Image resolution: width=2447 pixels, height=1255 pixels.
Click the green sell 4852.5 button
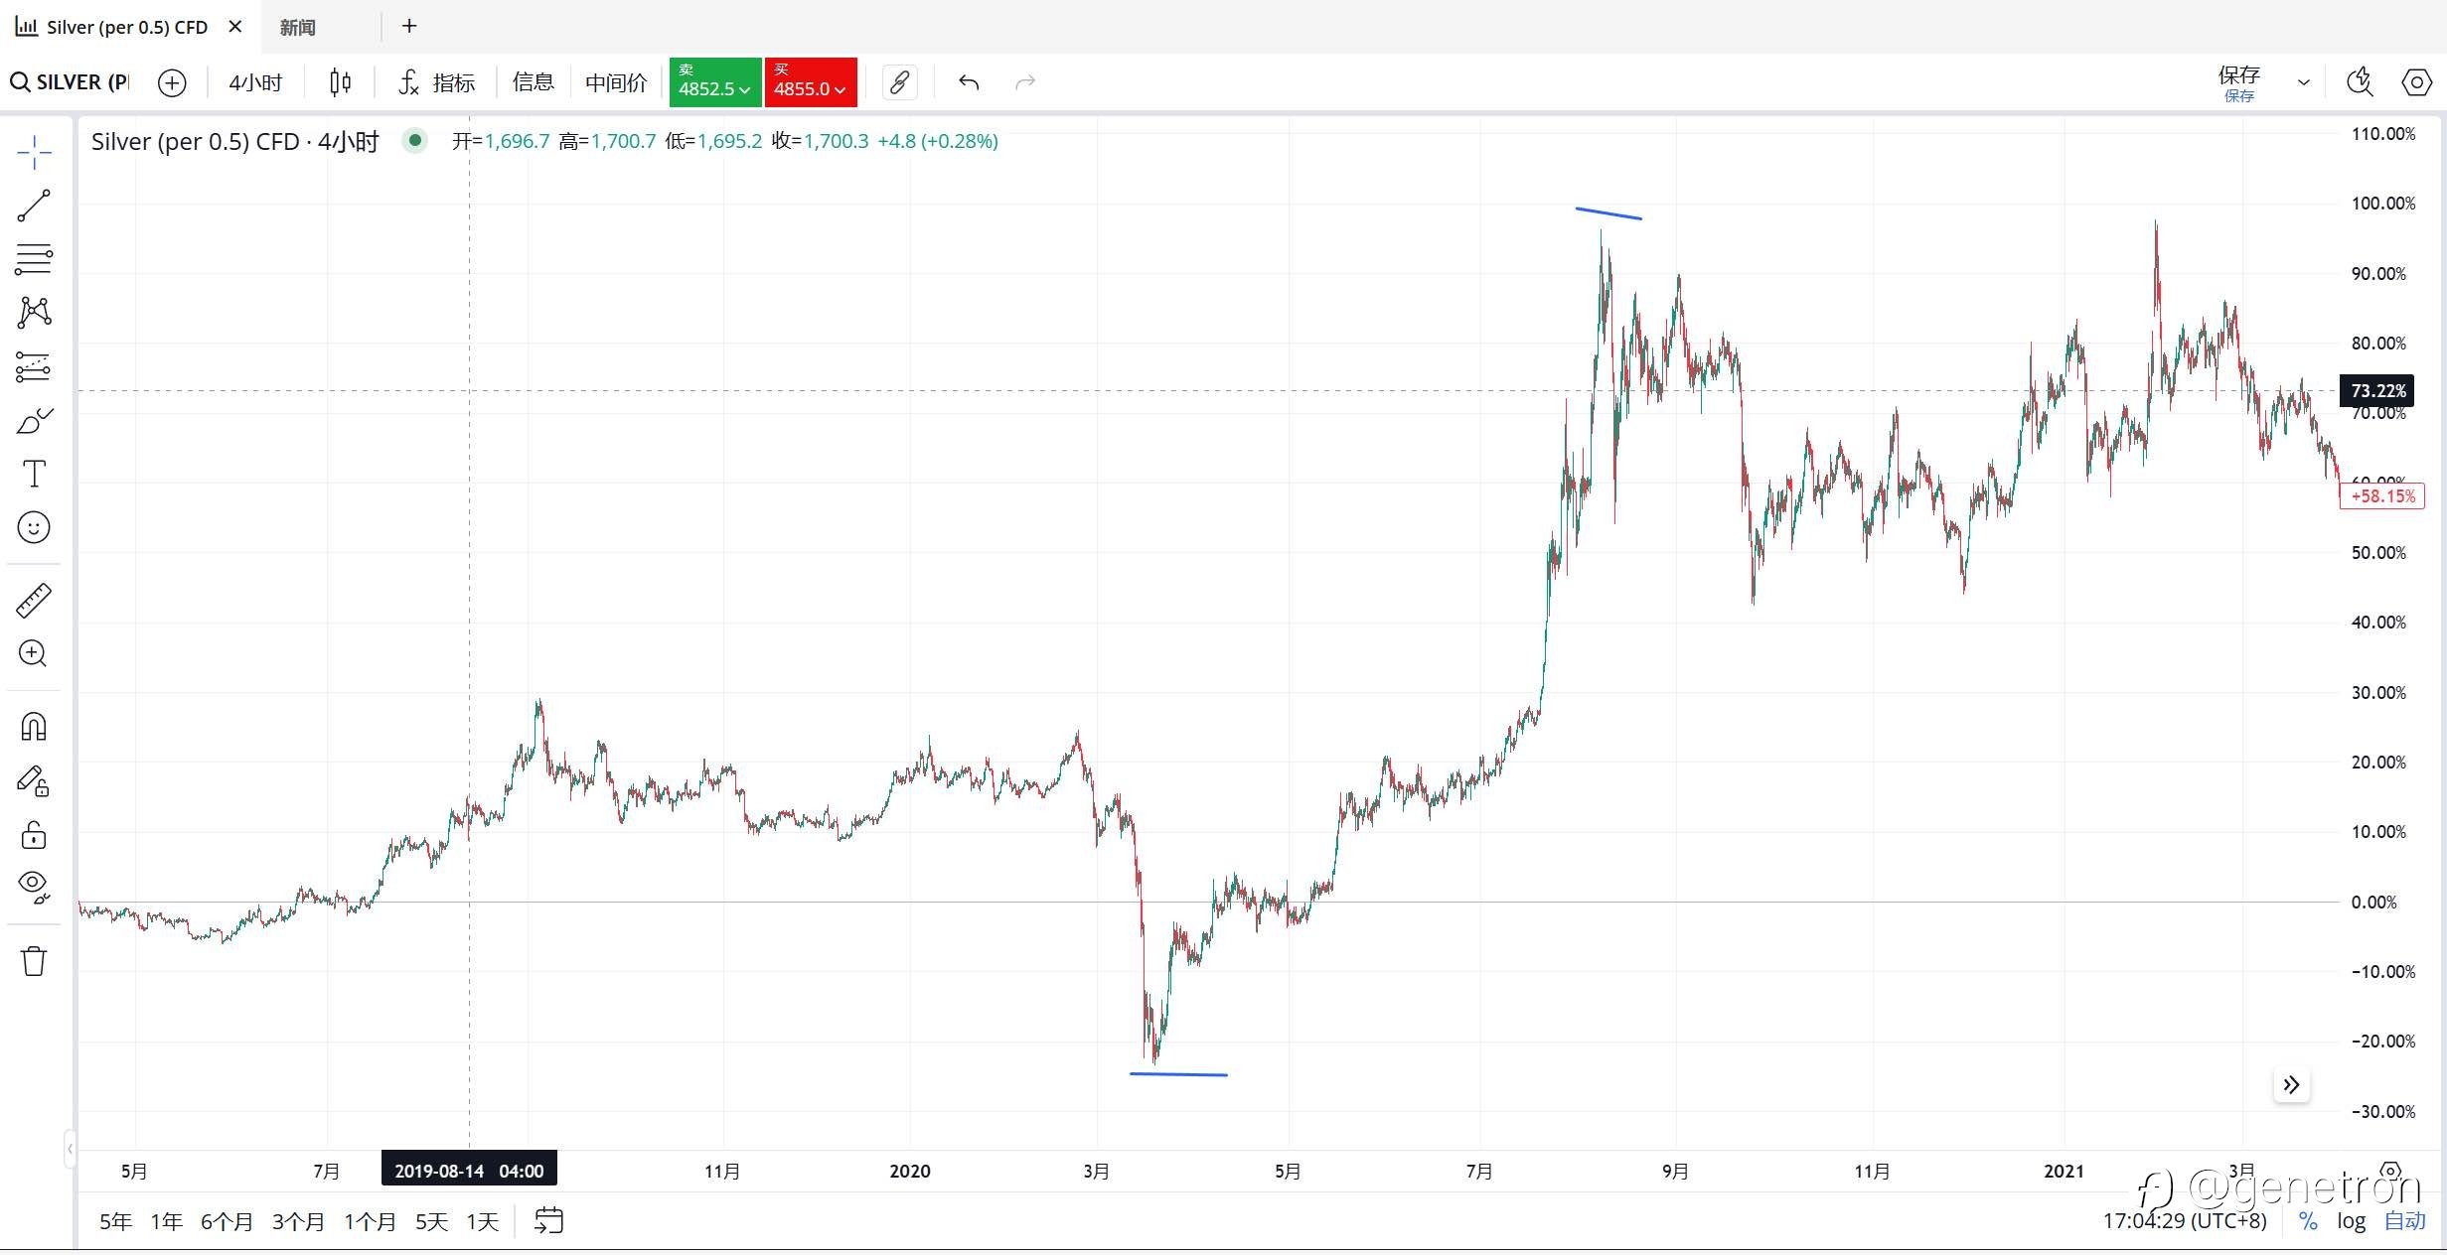[714, 82]
